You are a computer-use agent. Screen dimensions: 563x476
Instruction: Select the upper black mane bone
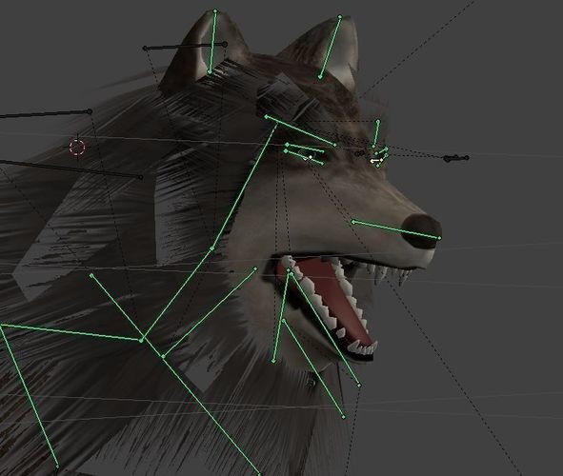click(45, 114)
